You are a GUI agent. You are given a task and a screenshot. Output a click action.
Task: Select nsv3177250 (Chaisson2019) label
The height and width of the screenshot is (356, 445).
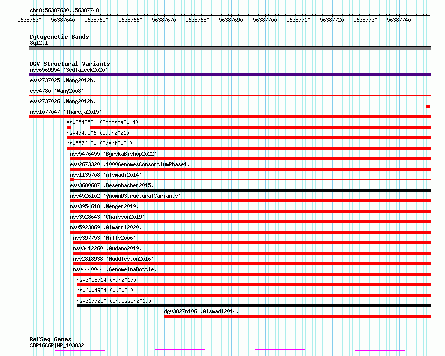point(114,301)
